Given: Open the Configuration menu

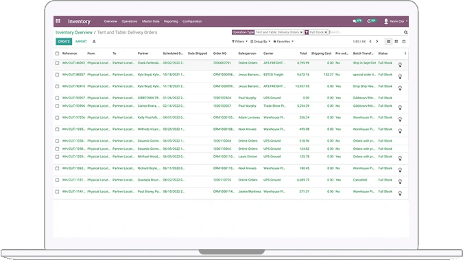Looking at the screenshot, I should coord(192,21).
